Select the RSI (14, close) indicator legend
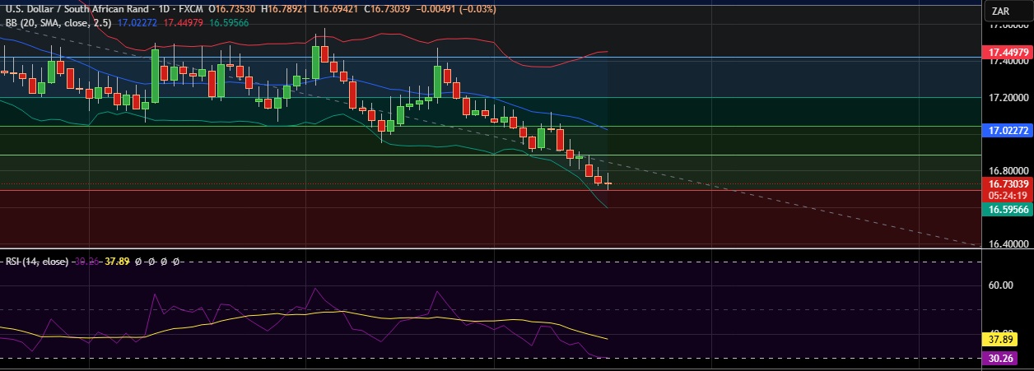The image size is (1034, 371). [36, 261]
